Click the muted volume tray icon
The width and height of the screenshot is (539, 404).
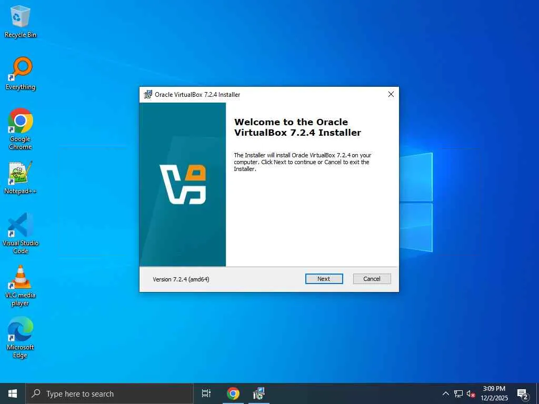click(x=471, y=393)
